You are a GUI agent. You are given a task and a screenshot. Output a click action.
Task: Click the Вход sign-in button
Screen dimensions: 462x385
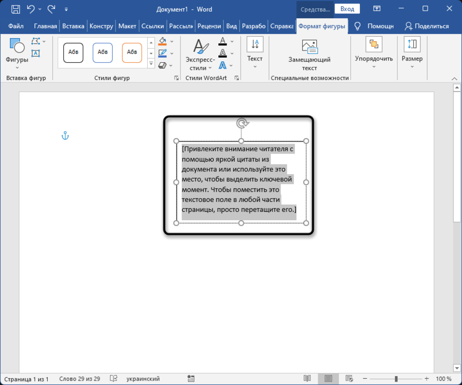(x=347, y=9)
